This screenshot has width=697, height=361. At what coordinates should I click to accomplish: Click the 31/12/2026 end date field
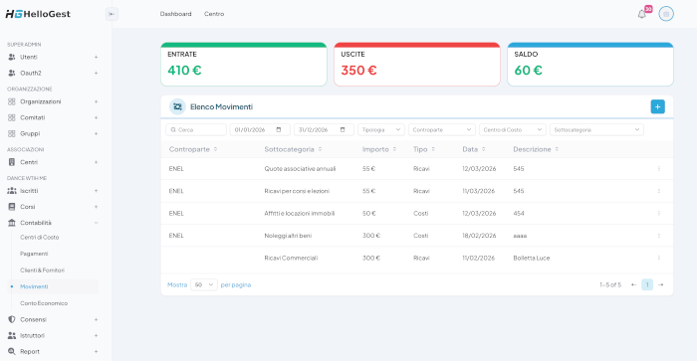coord(324,129)
